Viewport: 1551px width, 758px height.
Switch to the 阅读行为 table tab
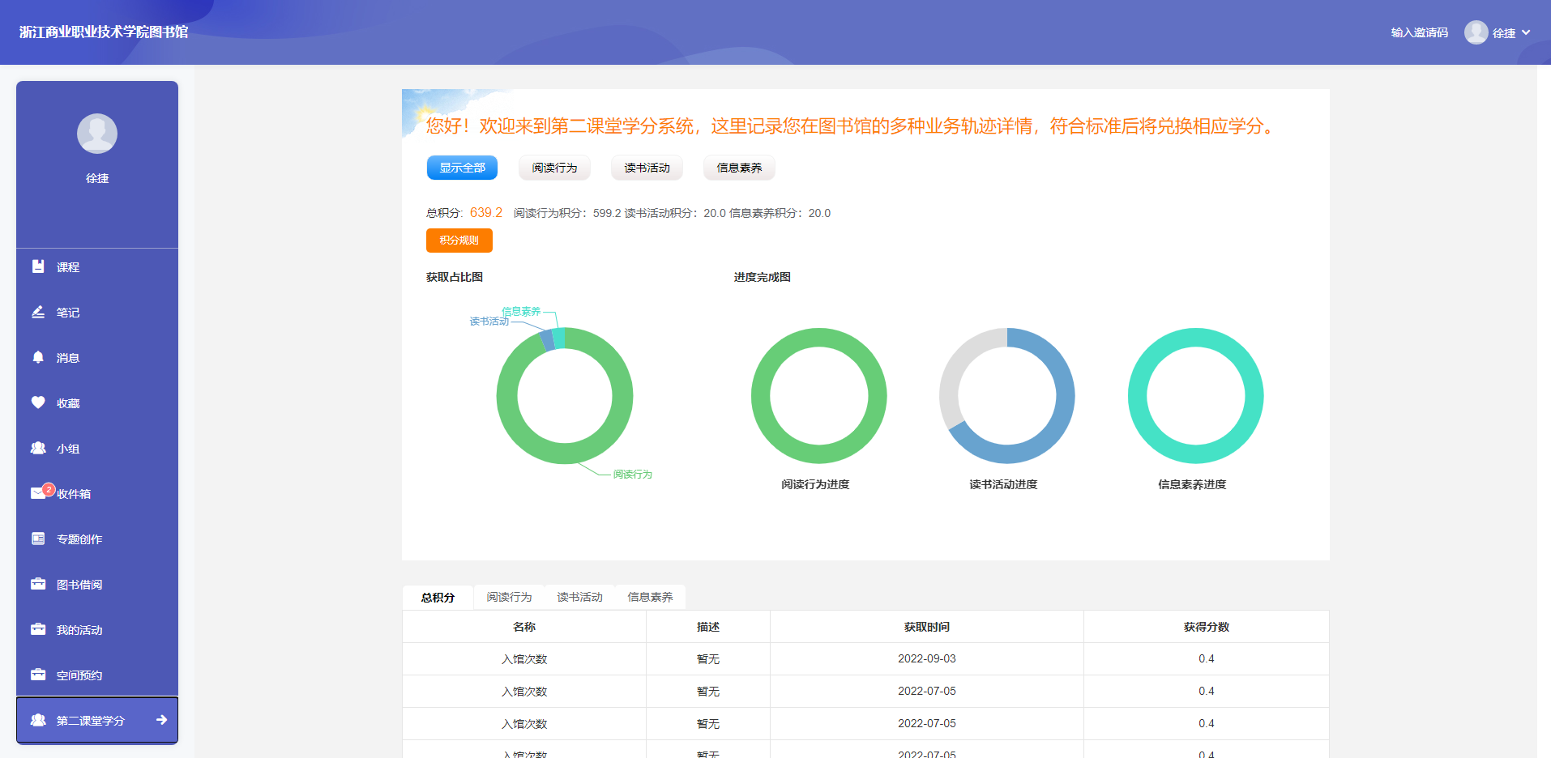[508, 597]
